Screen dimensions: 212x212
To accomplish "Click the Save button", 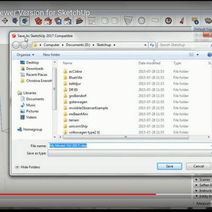I will 170,166.
